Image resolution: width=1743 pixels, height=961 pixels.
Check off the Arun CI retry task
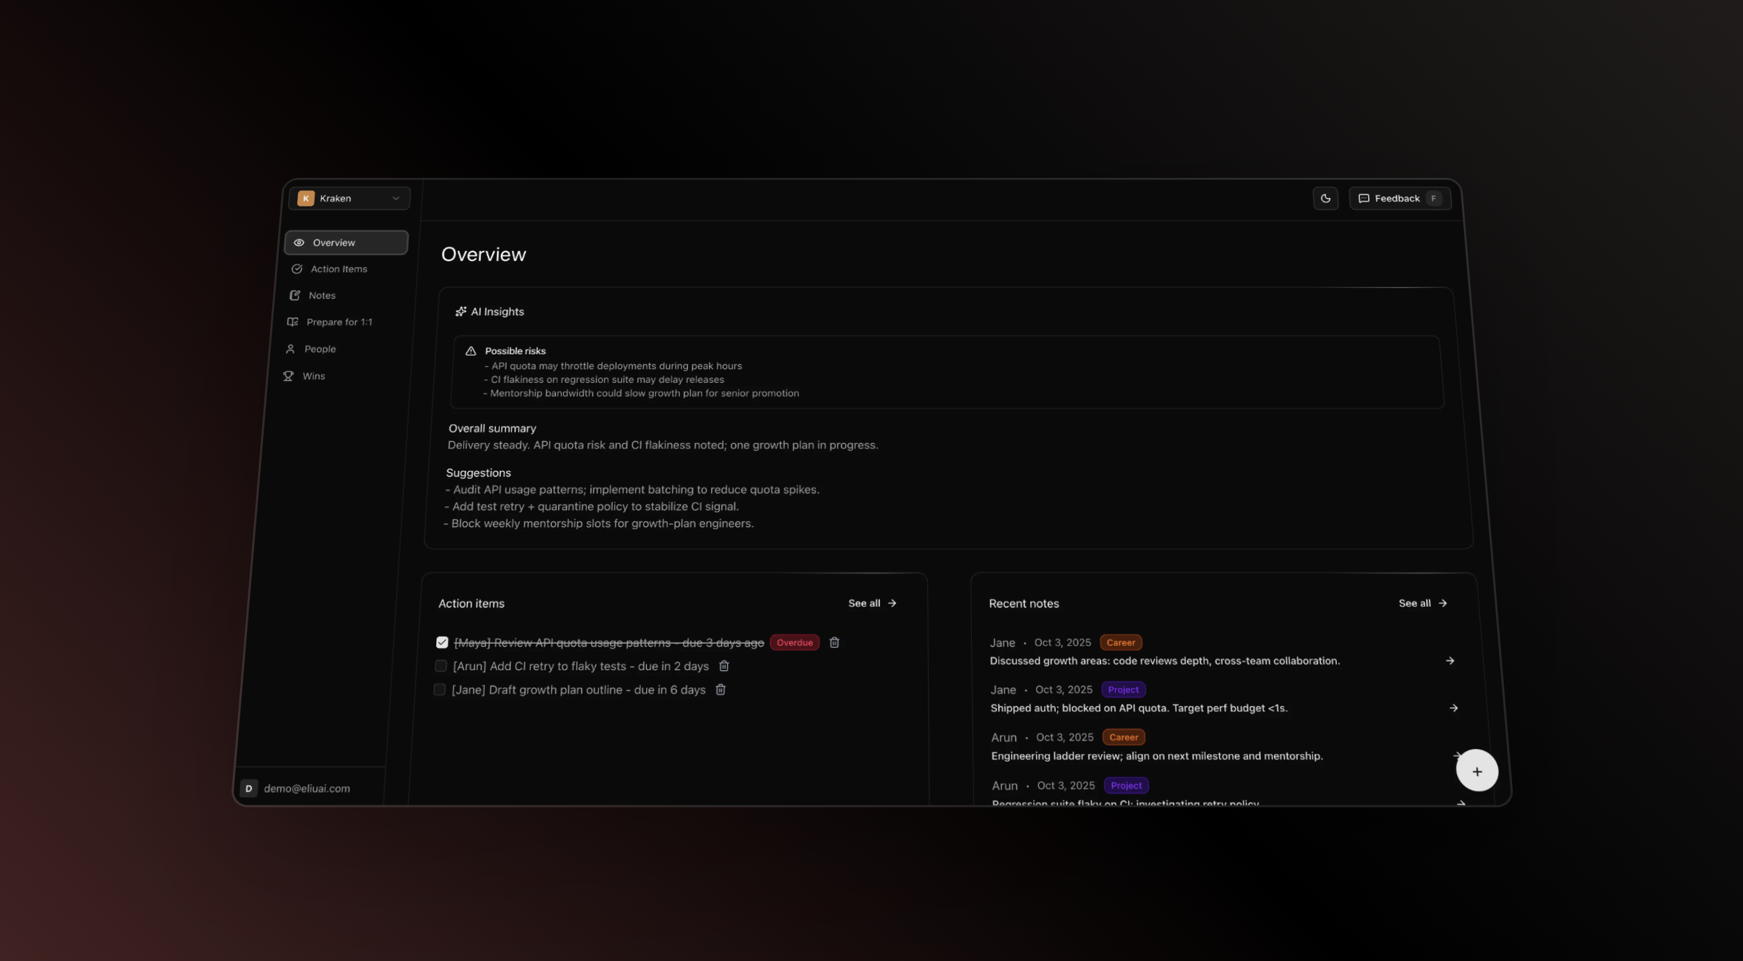[x=440, y=665]
